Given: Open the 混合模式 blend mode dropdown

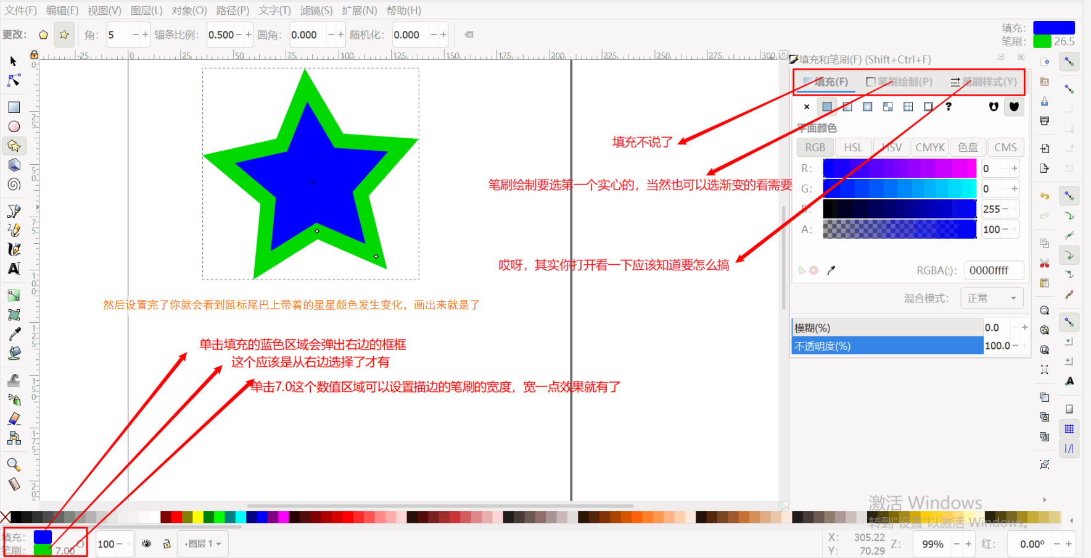Looking at the screenshot, I should 991,298.
